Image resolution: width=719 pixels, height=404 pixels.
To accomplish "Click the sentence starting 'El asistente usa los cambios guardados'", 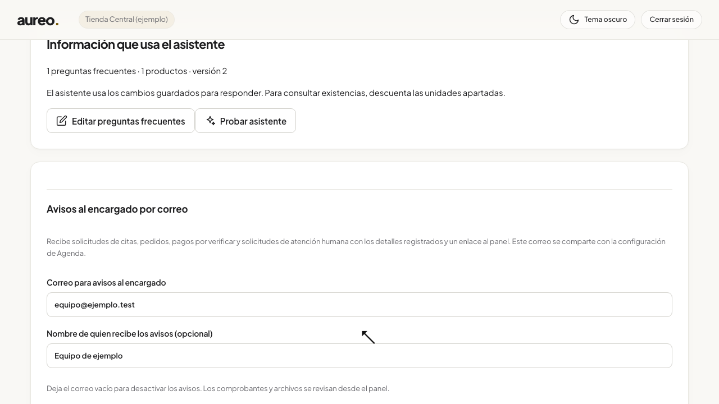I will (276, 93).
